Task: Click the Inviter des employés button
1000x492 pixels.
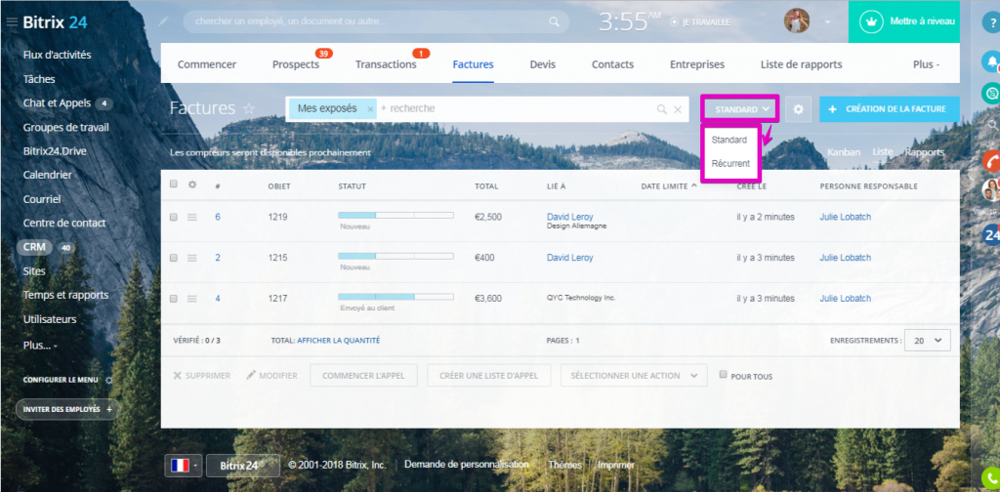Action: tap(67, 409)
